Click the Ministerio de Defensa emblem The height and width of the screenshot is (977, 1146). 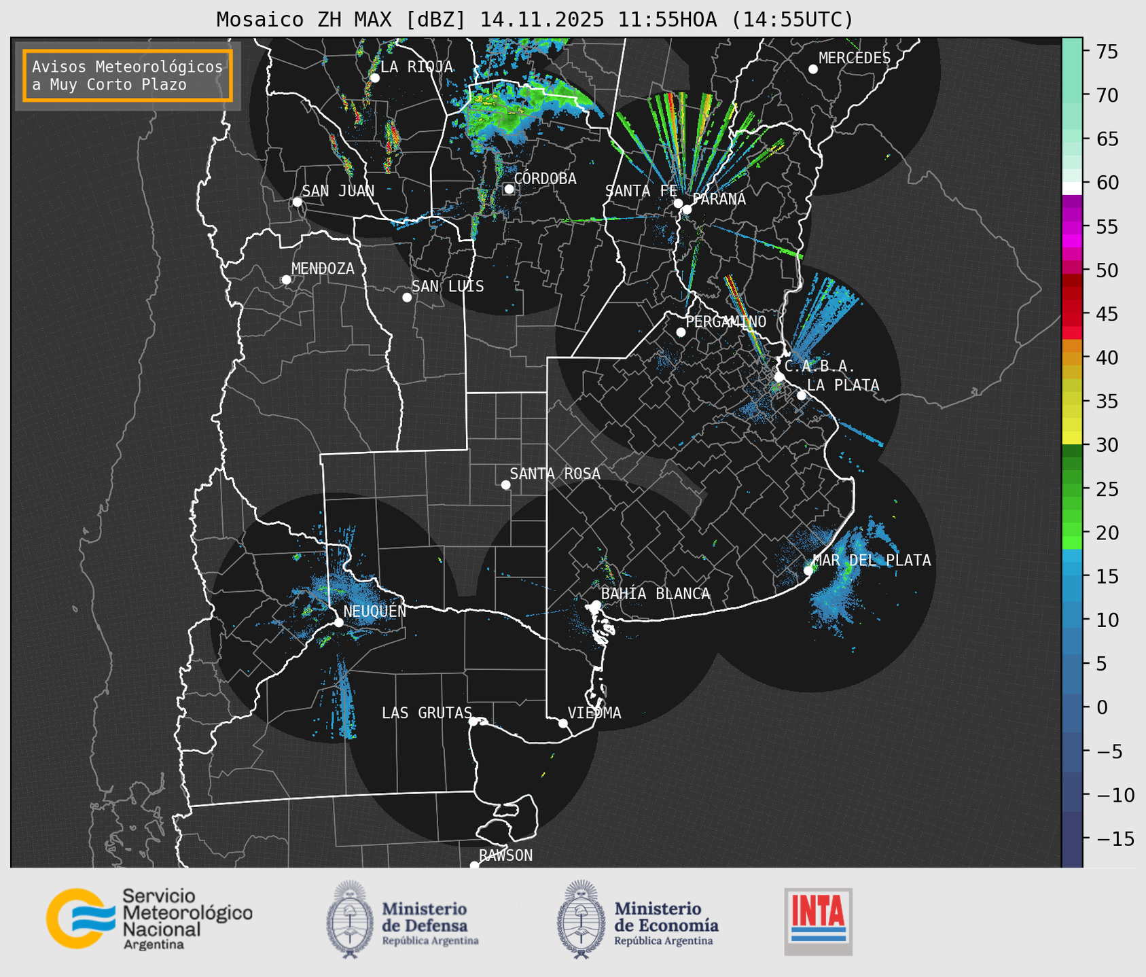click(x=350, y=919)
